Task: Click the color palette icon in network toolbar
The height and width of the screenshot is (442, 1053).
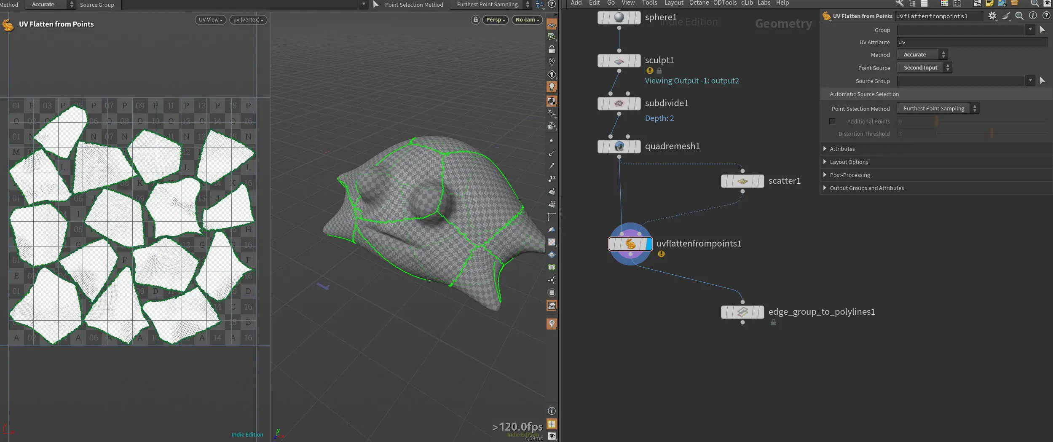Action: click(944, 3)
